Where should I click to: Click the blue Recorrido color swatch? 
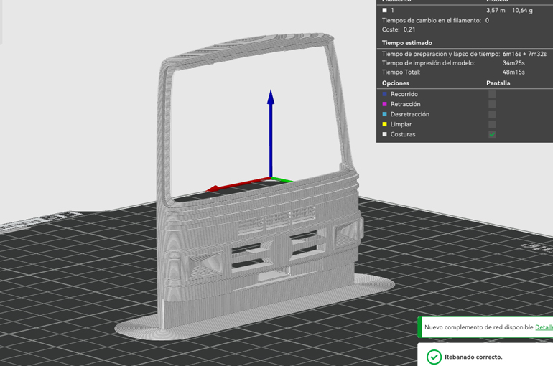click(x=384, y=94)
